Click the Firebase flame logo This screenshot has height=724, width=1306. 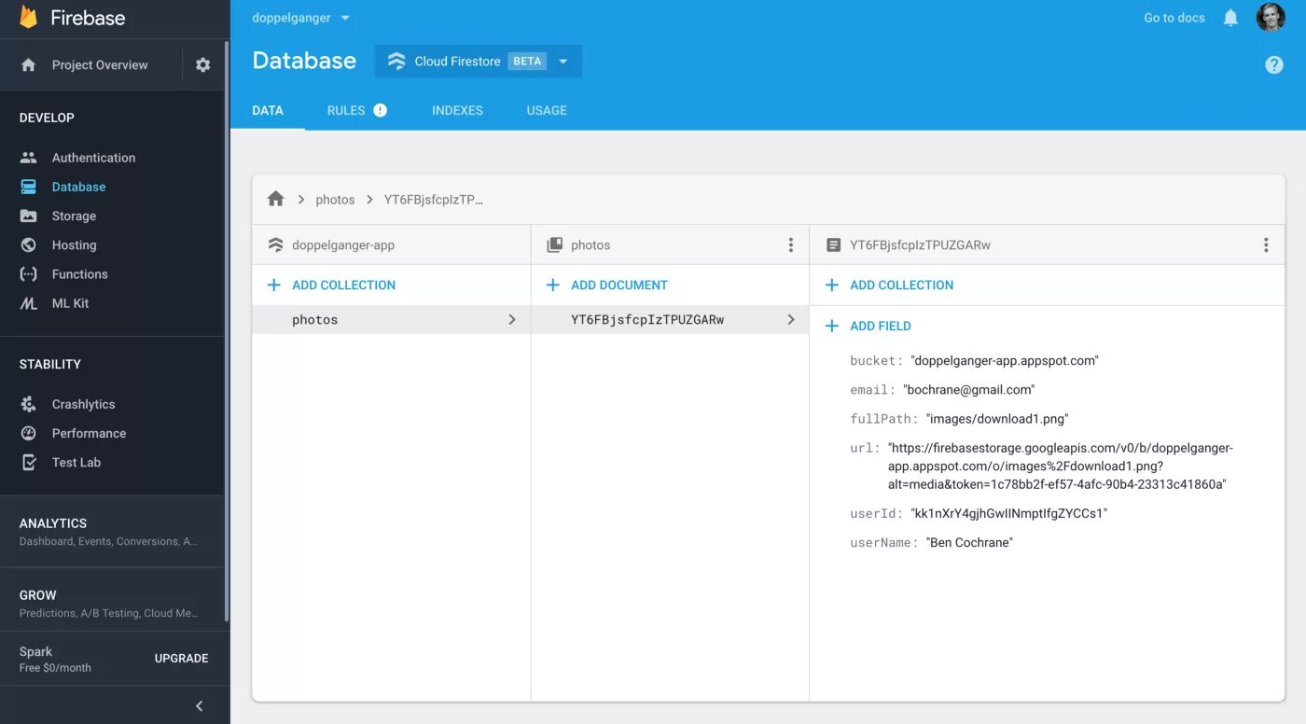point(28,18)
